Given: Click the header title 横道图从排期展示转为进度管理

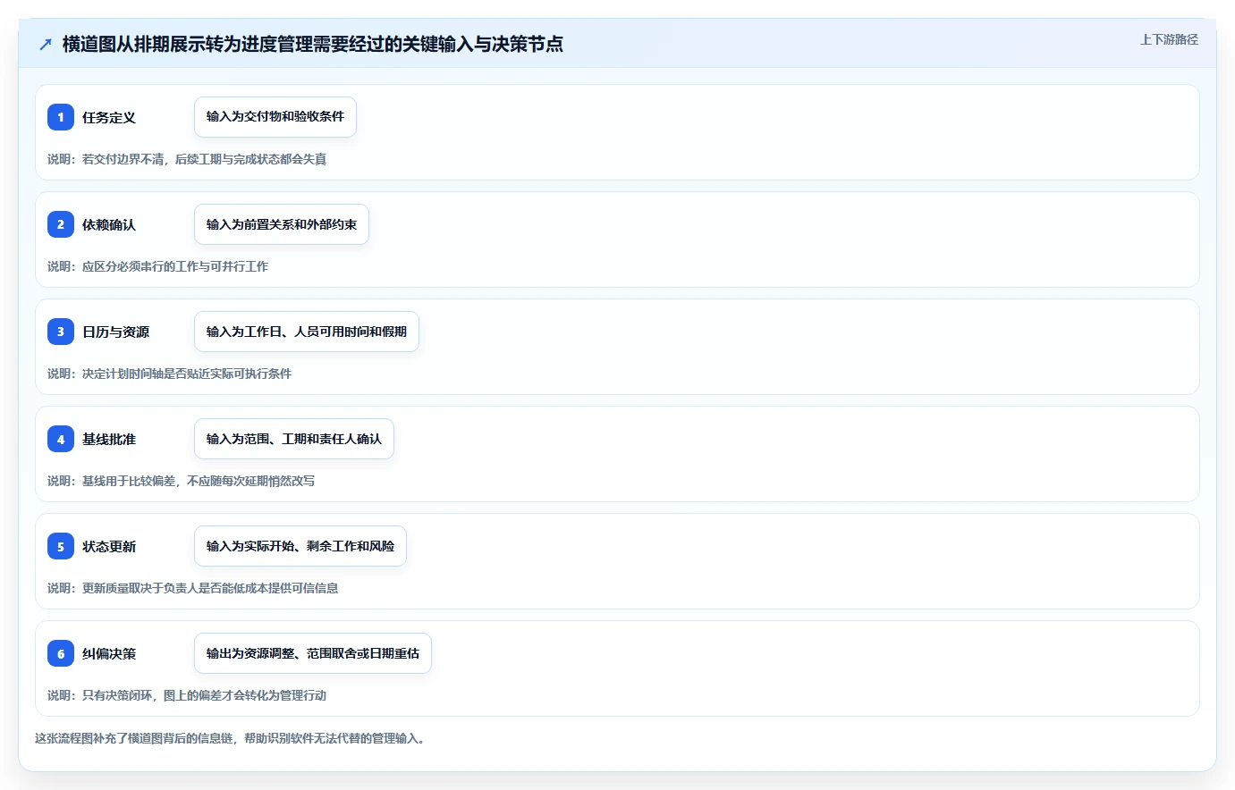Looking at the screenshot, I should click(x=187, y=44).
